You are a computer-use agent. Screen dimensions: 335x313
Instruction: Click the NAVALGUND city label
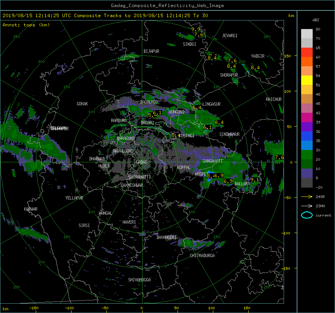tap(123, 151)
